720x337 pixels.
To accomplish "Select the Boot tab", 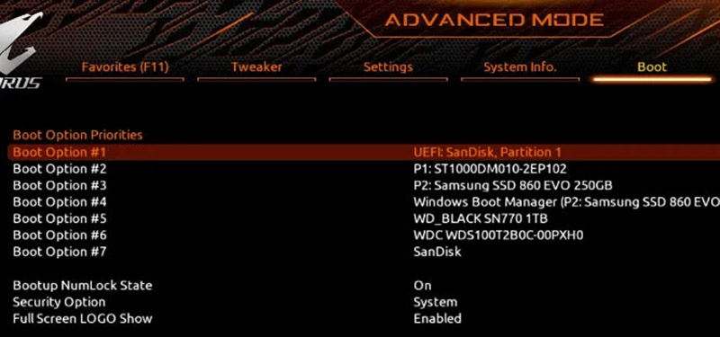I will point(652,67).
